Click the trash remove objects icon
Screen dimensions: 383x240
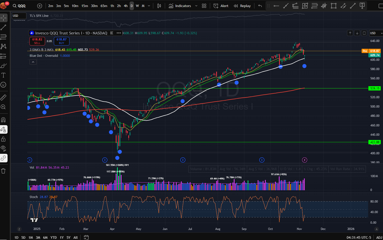4,171
